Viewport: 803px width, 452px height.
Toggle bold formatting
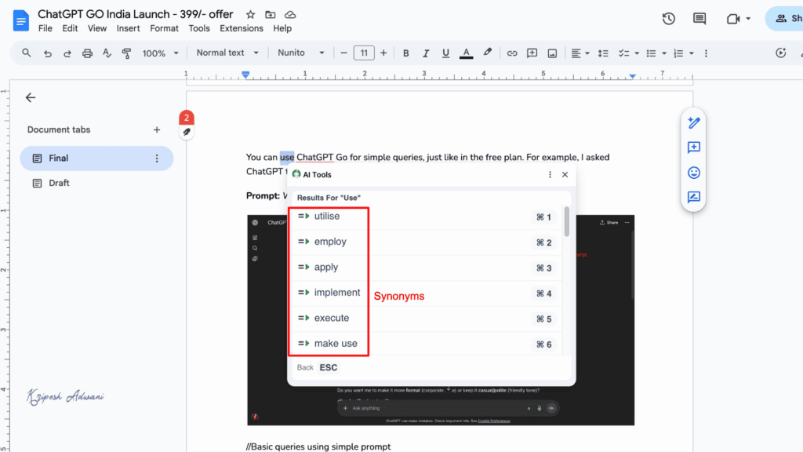coord(405,53)
